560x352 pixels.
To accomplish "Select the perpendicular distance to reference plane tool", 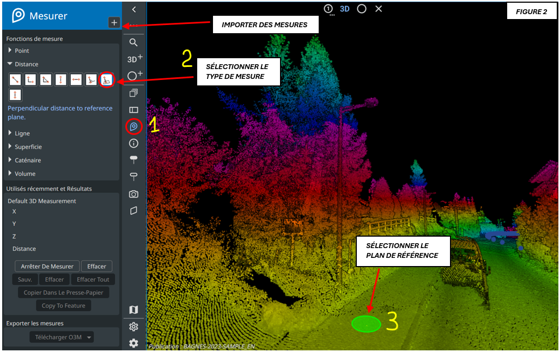I will coord(106,79).
